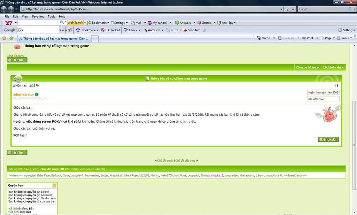Image resolution: width=357 pixels, height=215 pixels.
Task: Open the Favorites menu
Action: pyautogui.click(x=38, y=16)
